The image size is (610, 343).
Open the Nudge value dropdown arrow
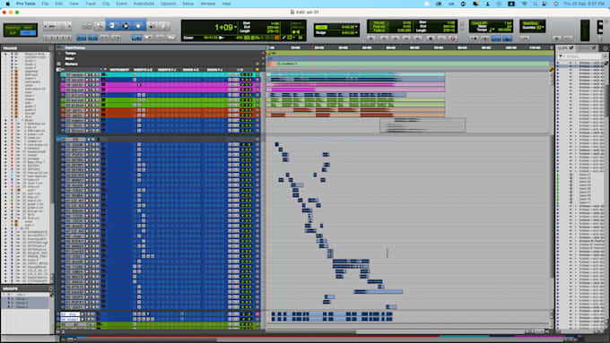356,33
